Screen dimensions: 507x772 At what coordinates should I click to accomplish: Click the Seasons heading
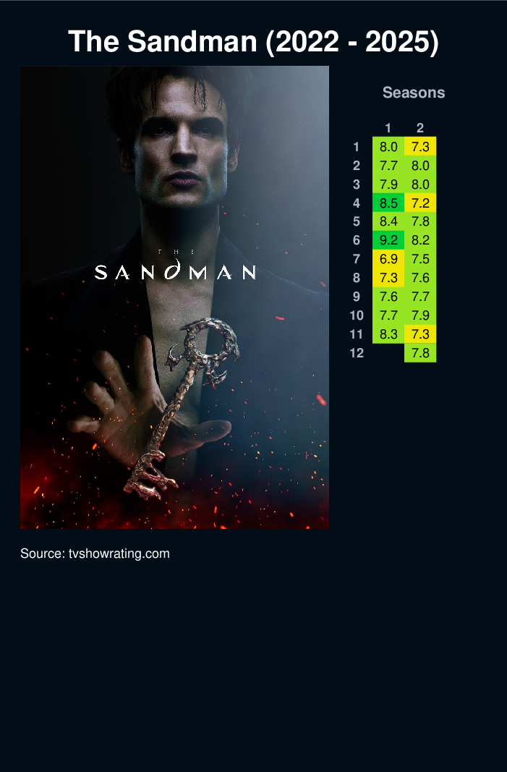tap(414, 93)
